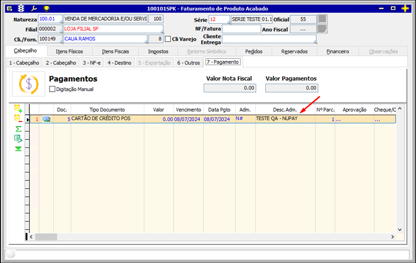Click the CARTÃO DE CRÉDITO POS cell
The height and width of the screenshot is (263, 416).
pyautogui.click(x=107, y=119)
